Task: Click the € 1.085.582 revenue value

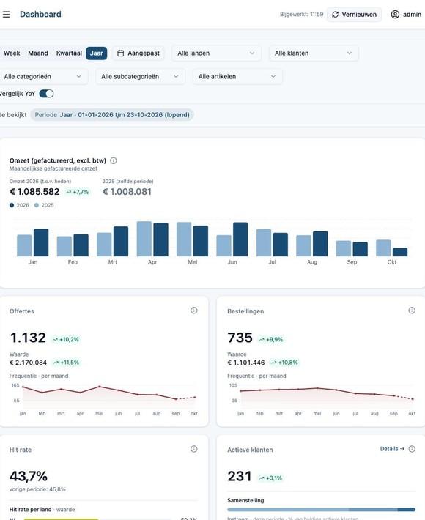Action: (x=34, y=192)
